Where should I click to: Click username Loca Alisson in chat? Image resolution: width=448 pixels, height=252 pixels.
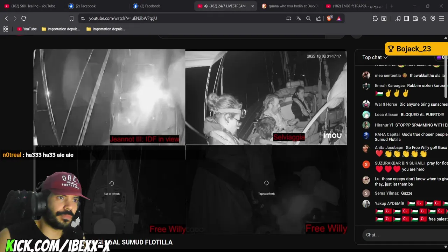pos(386,114)
